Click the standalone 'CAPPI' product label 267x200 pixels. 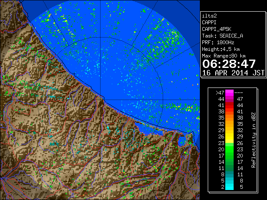coord(209,22)
